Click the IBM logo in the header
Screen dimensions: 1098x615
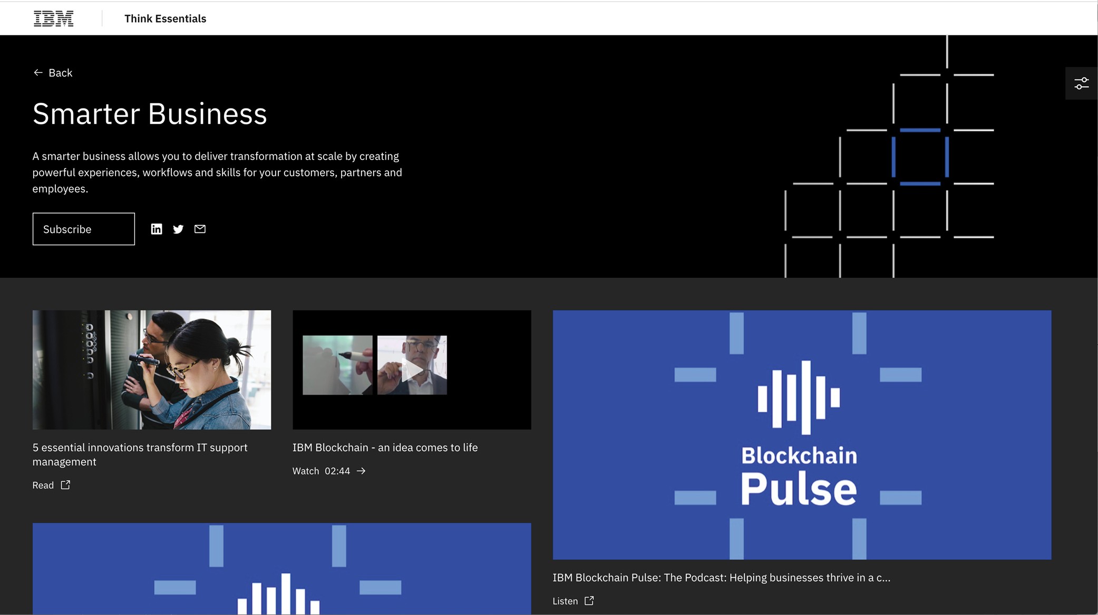coord(53,18)
